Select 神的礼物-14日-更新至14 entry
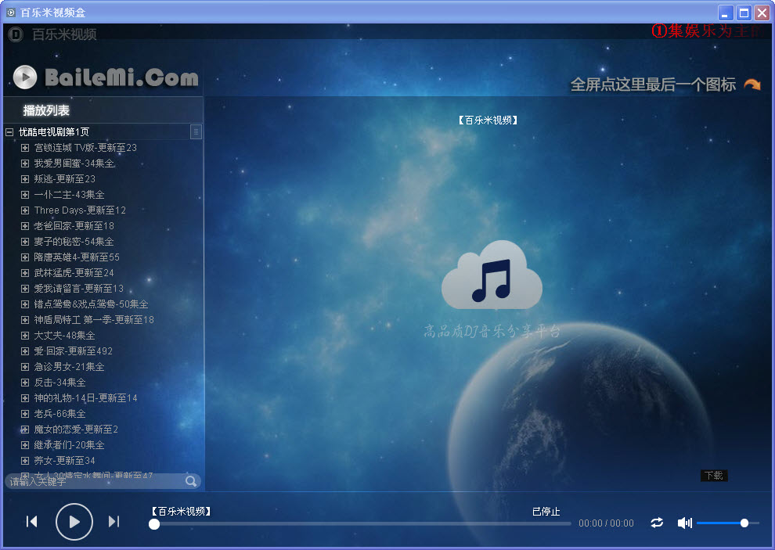775x550 pixels. point(85,398)
